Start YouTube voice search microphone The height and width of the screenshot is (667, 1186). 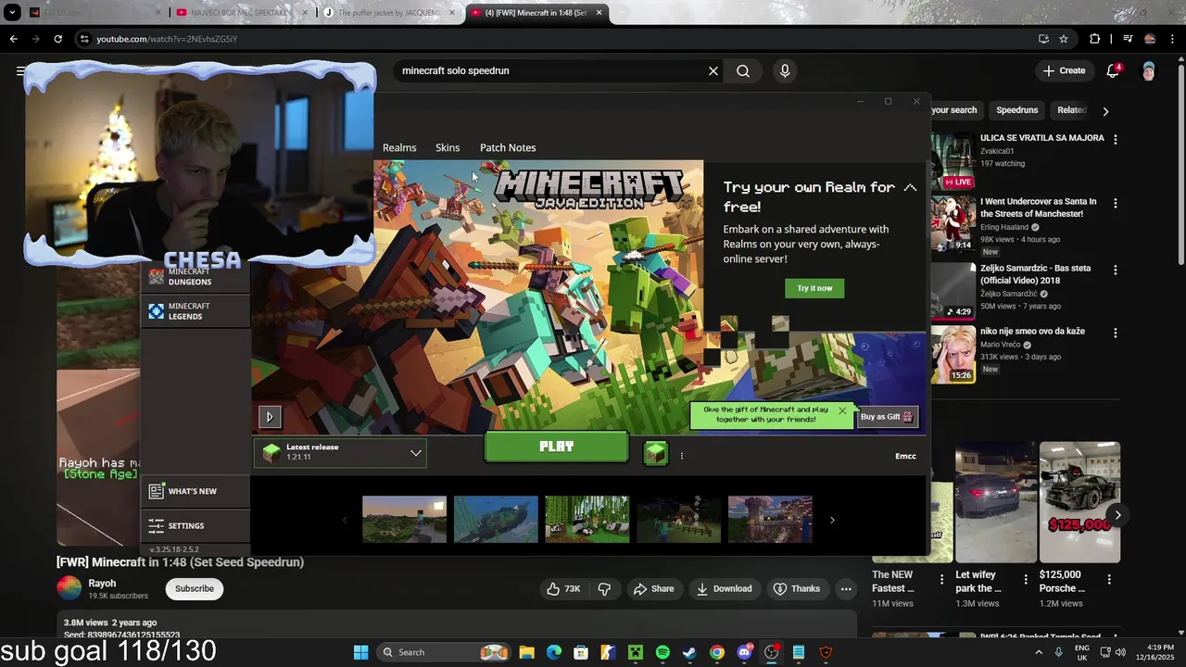(785, 71)
